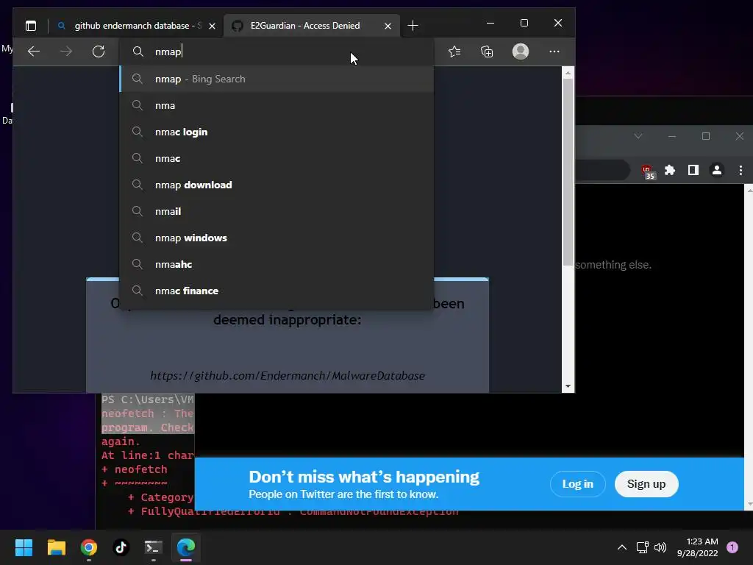
Task: Select the 'nma' suggestion
Action: click(276, 105)
